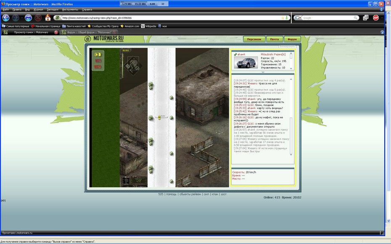
Task: Click the Блокировать link above the info panel
Action: point(287,46)
